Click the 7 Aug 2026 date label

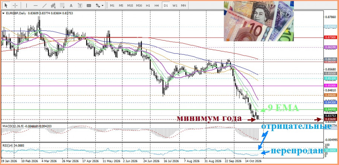pos(191,161)
